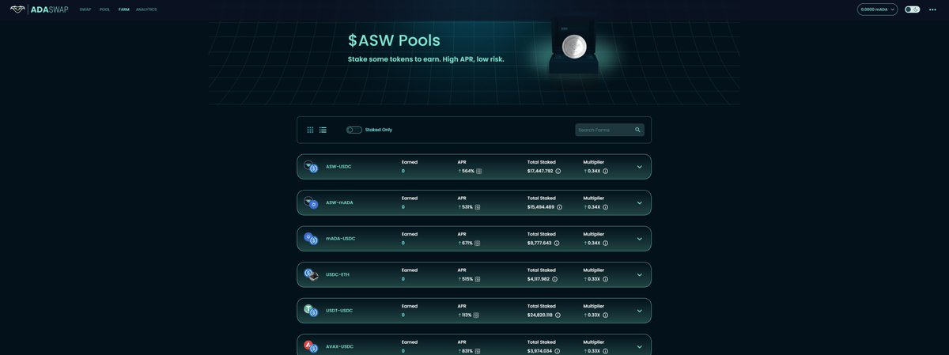Show Total Staked info for USDC-ETH
The image size is (949, 355).
coord(555,279)
